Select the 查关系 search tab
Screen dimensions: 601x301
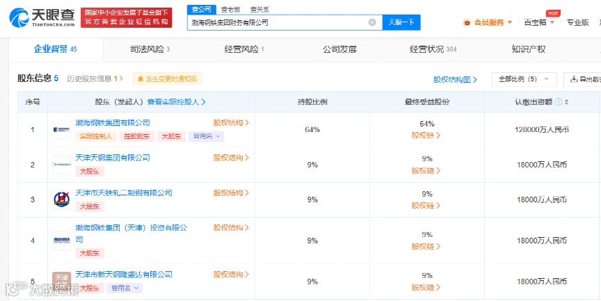(259, 10)
